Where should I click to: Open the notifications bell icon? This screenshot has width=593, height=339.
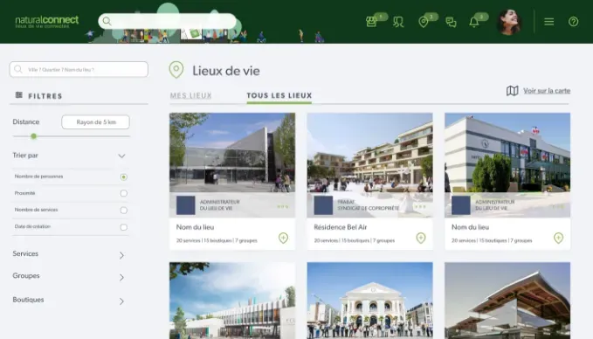[x=474, y=22]
